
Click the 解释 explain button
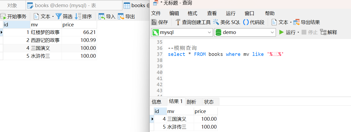[329, 32]
